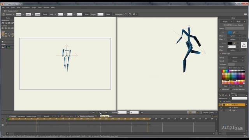This screenshot has width=249, height=140.
Task: Open the Animation menu
Action: [26, 7]
